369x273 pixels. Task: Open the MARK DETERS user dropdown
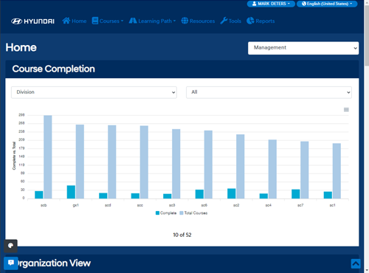[x=271, y=4]
